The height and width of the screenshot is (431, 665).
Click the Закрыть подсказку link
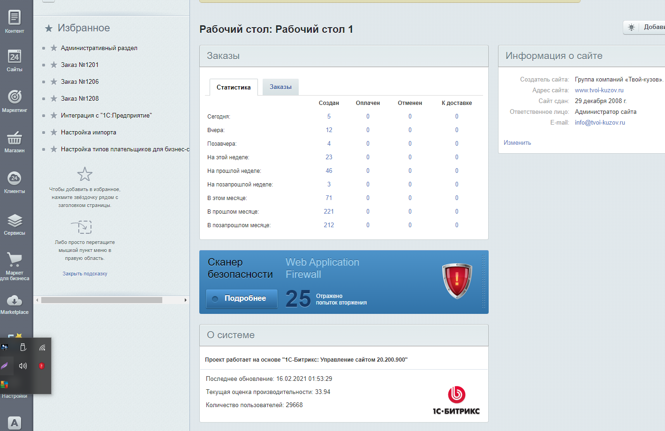[85, 274]
